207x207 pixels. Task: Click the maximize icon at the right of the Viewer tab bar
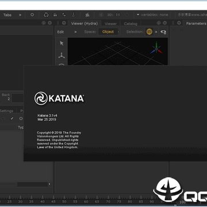click(159, 23)
